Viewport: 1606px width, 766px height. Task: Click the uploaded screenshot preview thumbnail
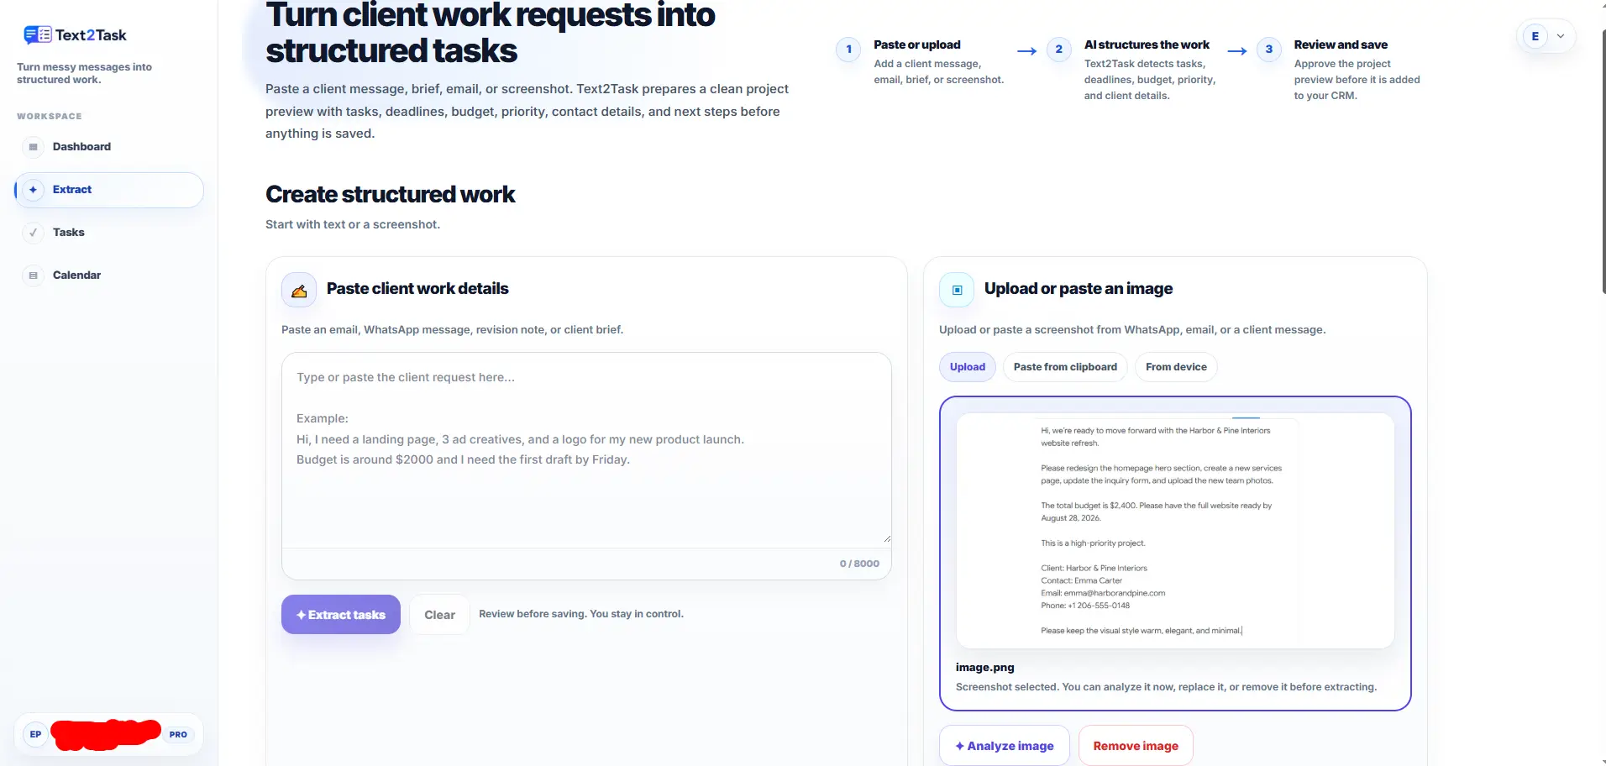[1175, 531]
